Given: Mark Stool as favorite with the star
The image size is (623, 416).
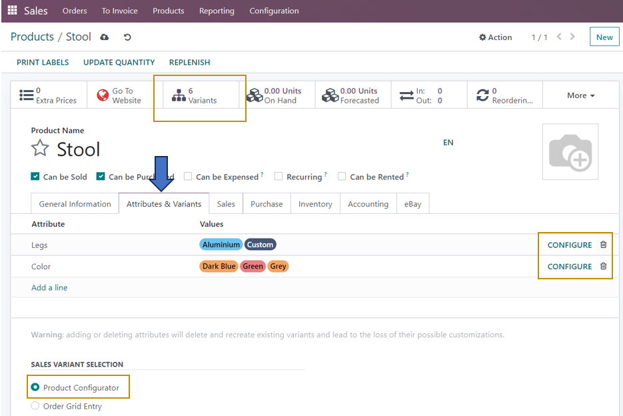Looking at the screenshot, I should point(41,149).
